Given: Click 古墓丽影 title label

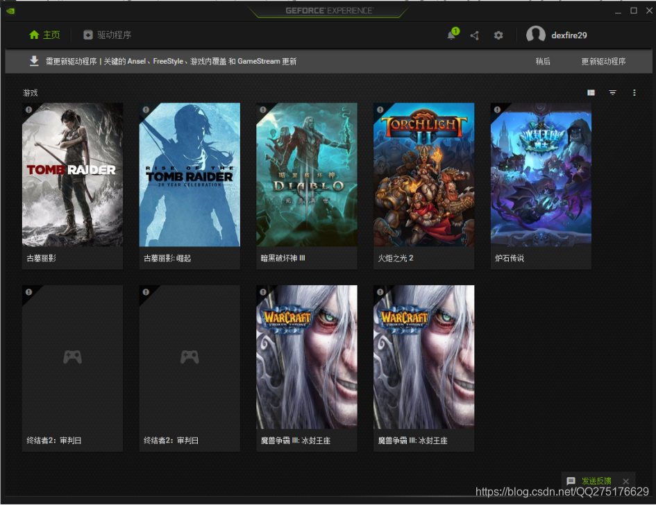Looking at the screenshot, I should [x=41, y=258].
